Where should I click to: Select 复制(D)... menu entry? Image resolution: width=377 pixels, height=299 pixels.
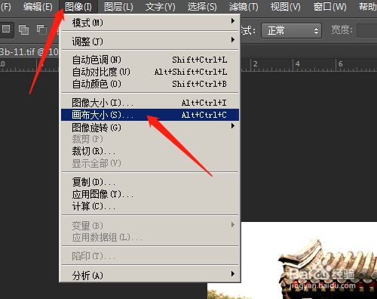150,182
